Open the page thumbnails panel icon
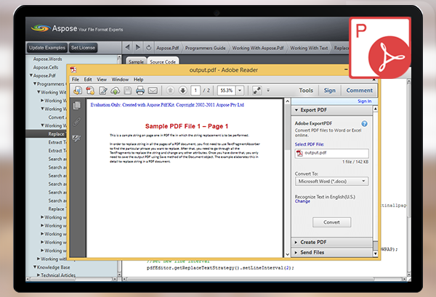This screenshot has height=297, width=436. [x=76, y=106]
